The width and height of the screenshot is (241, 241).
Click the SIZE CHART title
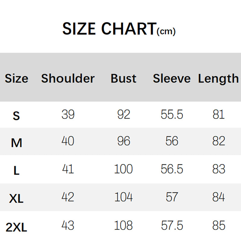pyautogui.click(x=109, y=29)
